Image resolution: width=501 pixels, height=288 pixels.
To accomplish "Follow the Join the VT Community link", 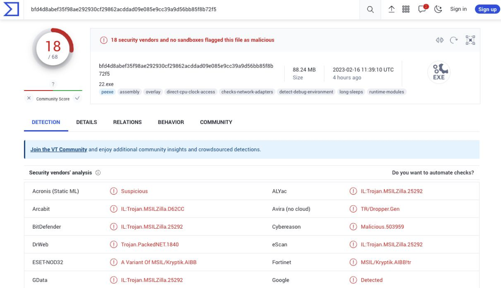I will point(59,150).
